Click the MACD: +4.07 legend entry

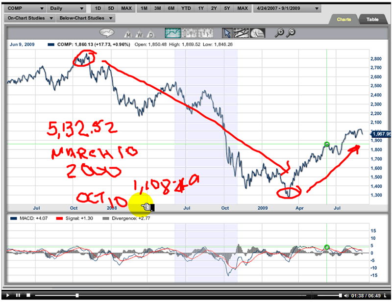click(29, 219)
